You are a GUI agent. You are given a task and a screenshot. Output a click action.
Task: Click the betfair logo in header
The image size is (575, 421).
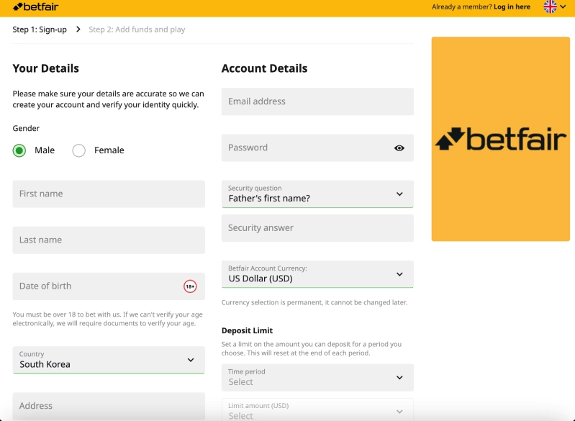[x=35, y=7]
